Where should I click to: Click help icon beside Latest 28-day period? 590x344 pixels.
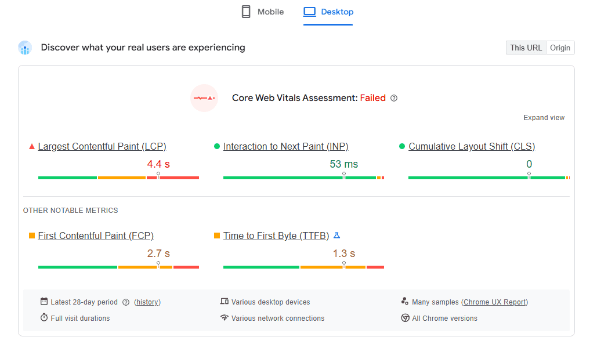pyautogui.click(x=126, y=302)
